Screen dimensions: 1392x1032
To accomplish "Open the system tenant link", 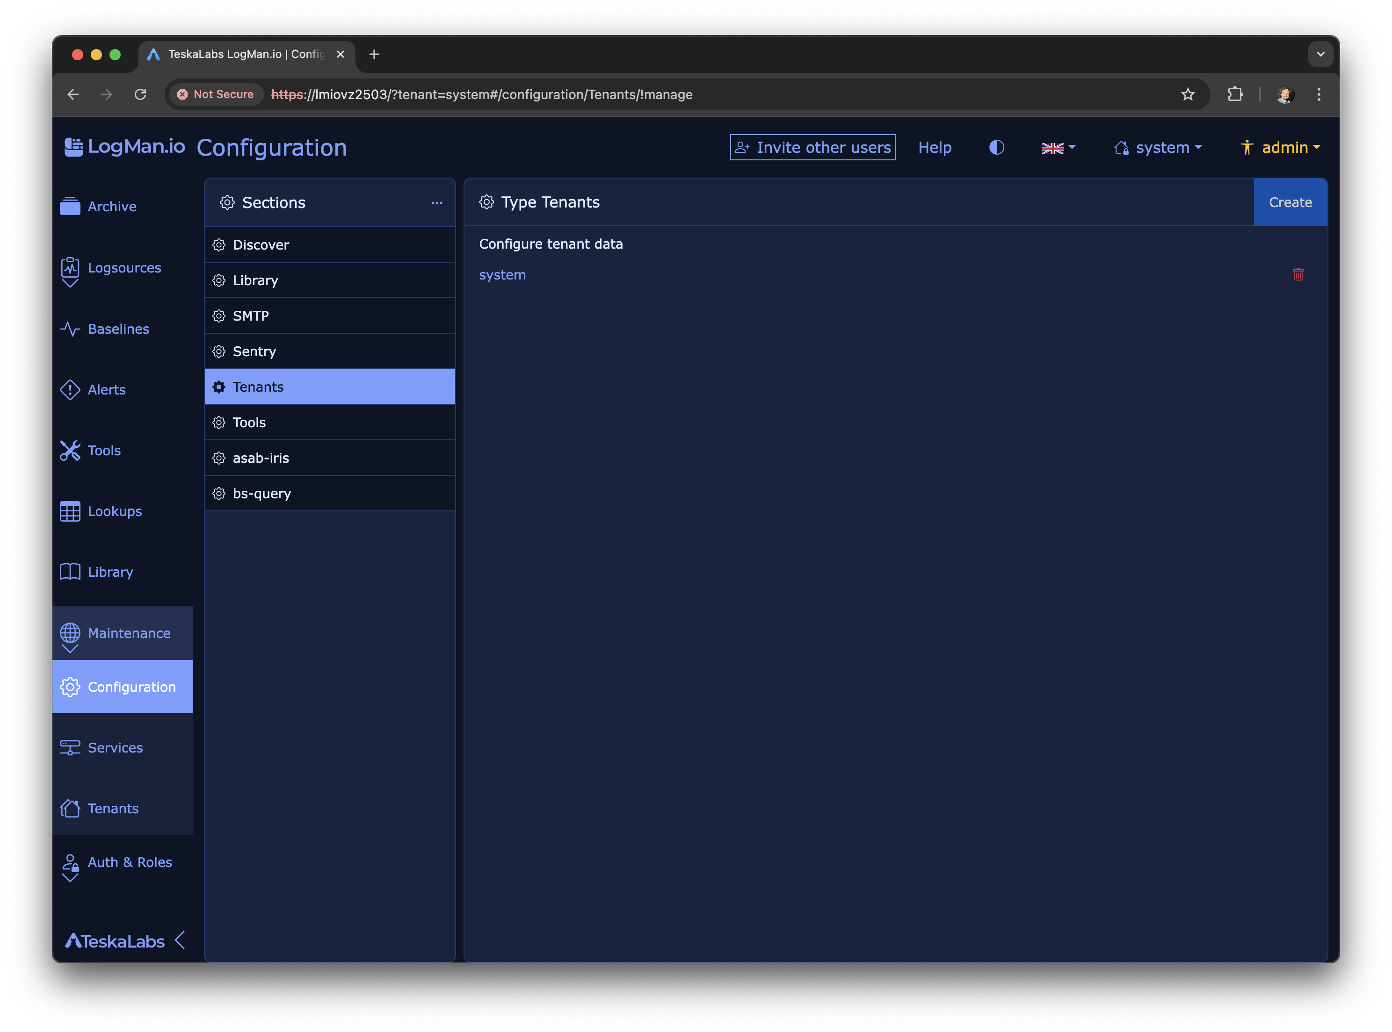I will pos(502,275).
